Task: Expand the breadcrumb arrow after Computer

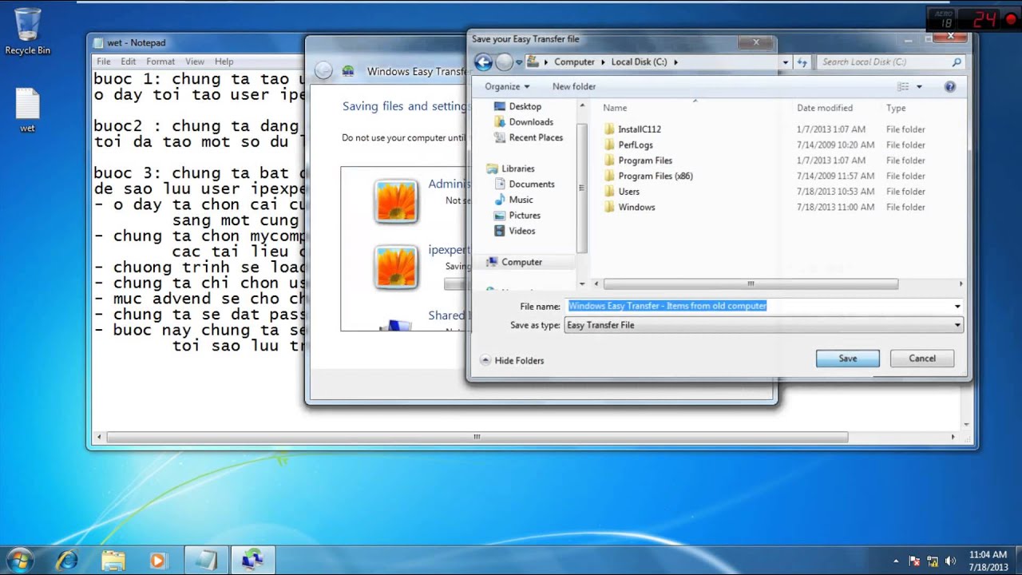Action: coord(603,62)
